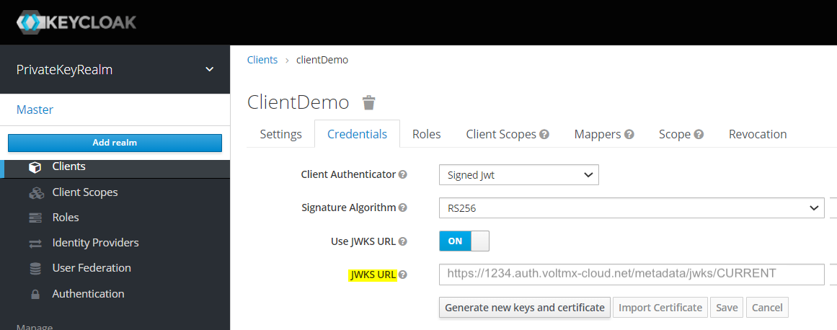This screenshot has height=330, width=837.
Task: Open the Signature Algorithm dropdown
Action: (631, 208)
